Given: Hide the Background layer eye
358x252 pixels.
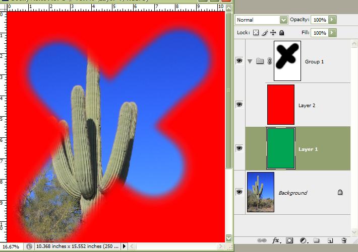Looking at the screenshot, I should point(240,192).
